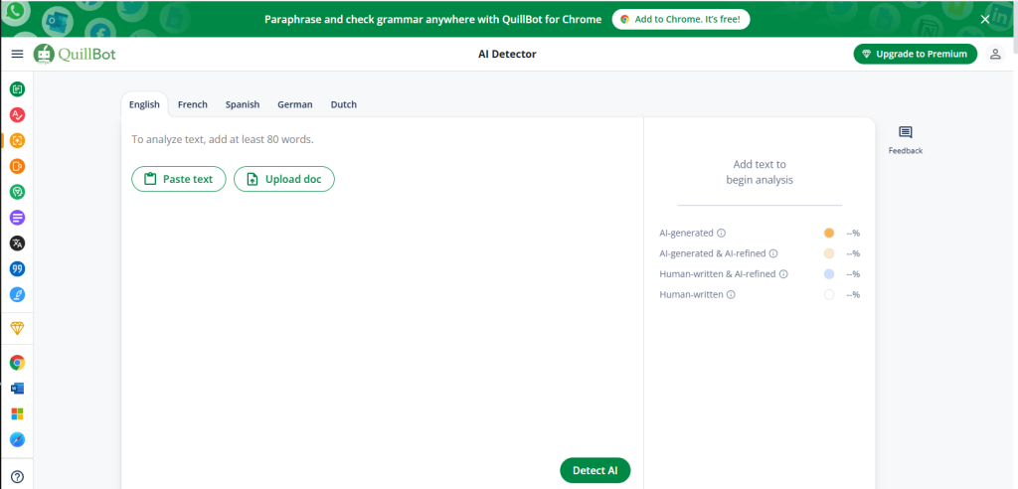
Task: Click info icon beside Human-written & AI-refined
Action: pos(783,274)
